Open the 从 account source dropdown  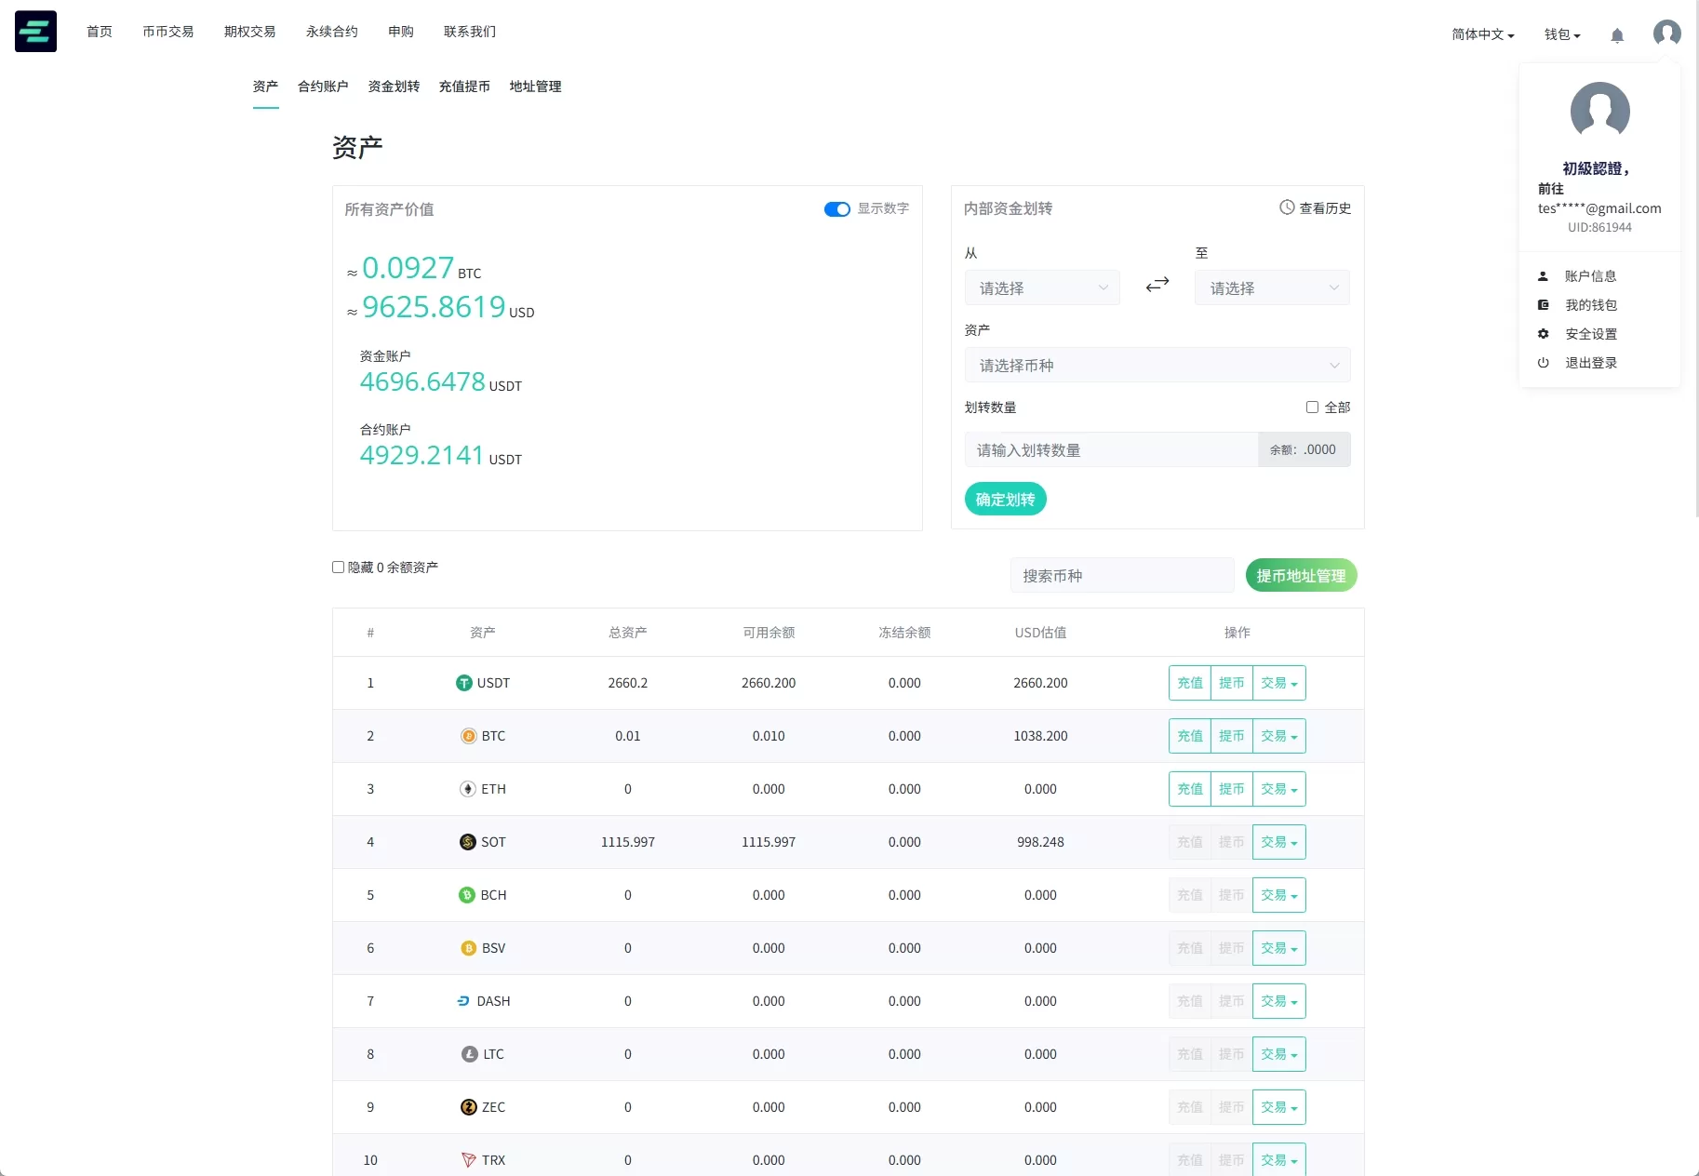tap(1042, 288)
